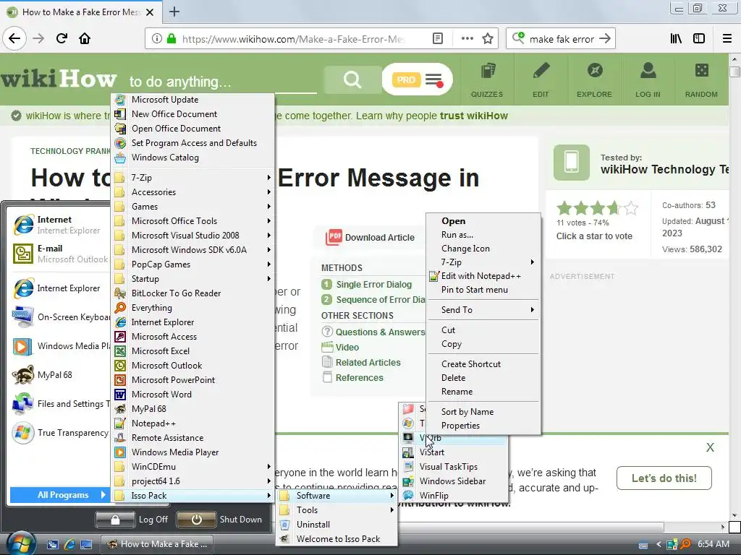Click the Windows Start orb button

[x=20, y=543]
